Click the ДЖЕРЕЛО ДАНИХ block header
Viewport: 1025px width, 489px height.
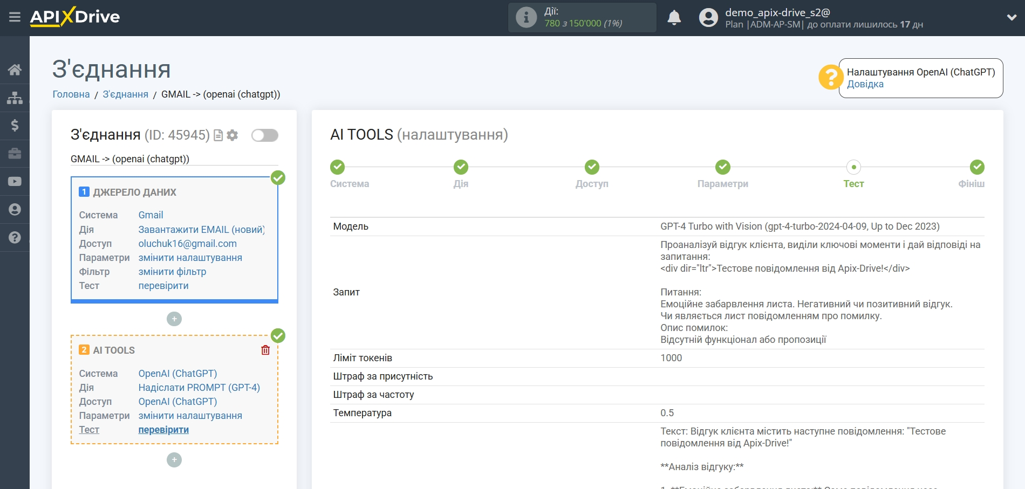coord(134,192)
